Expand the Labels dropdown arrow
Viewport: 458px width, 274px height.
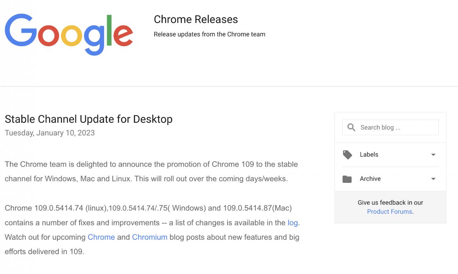point(433,155)
